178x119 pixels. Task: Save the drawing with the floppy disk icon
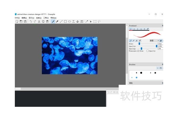pyautogui.click(x=25, y=21)
